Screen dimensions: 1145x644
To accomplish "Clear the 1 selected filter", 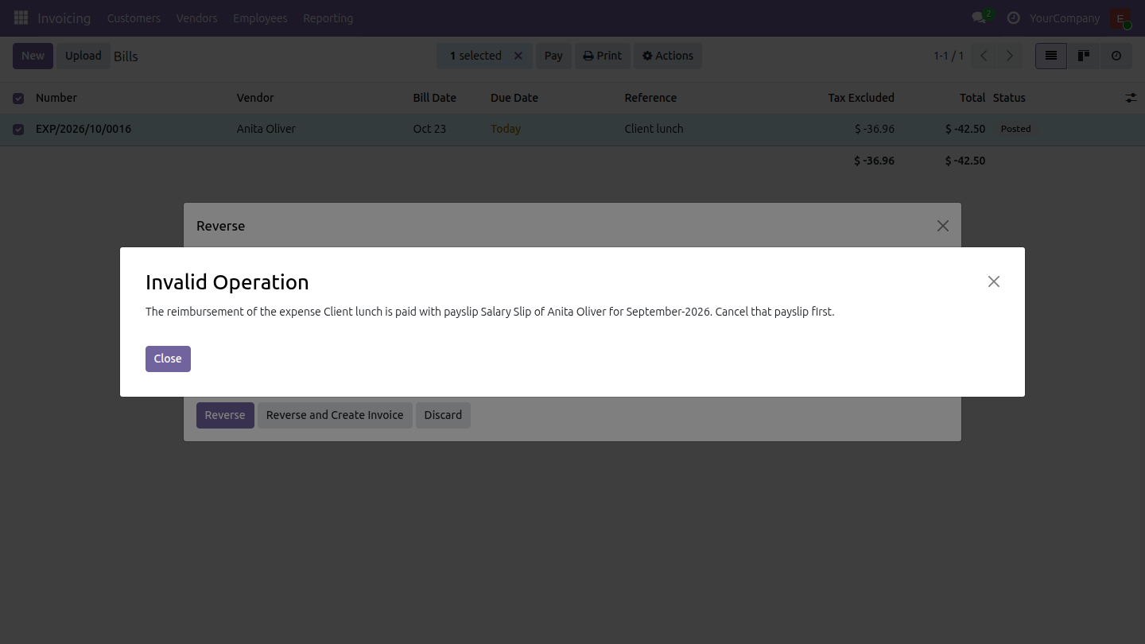I will pyautogui.click(x=518, y=56).
